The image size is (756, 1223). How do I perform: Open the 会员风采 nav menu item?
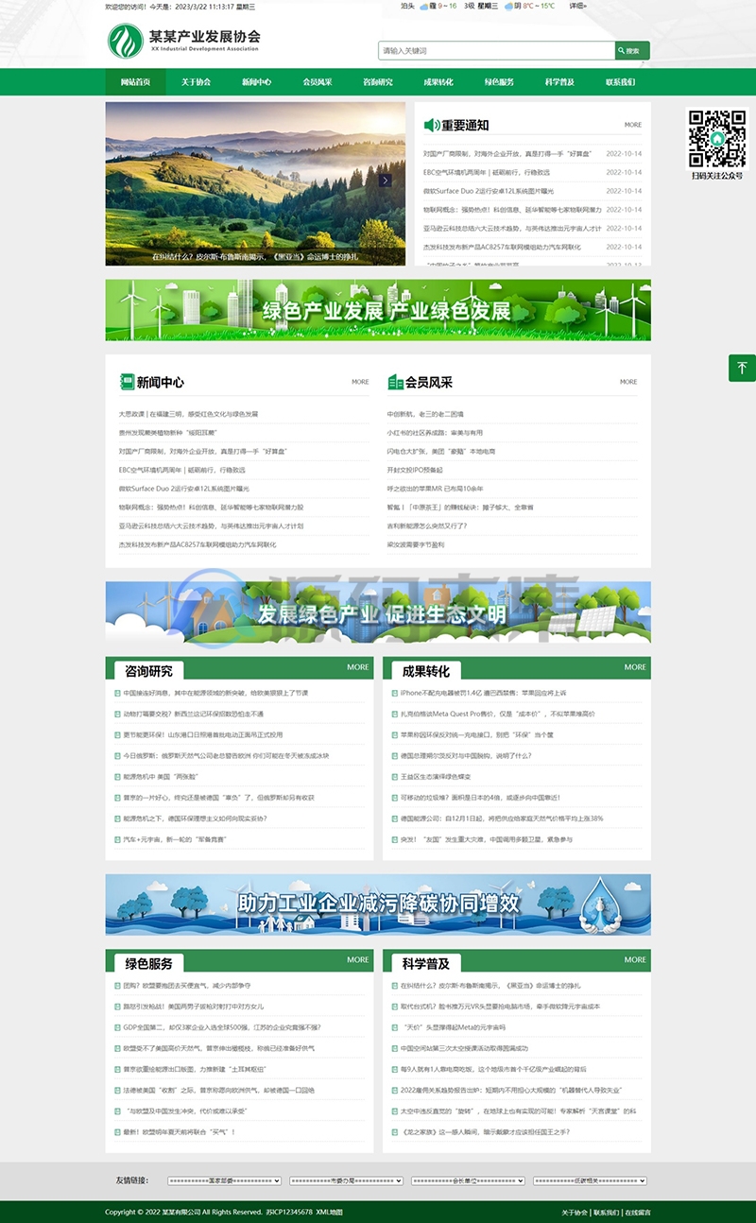[317, 82]
